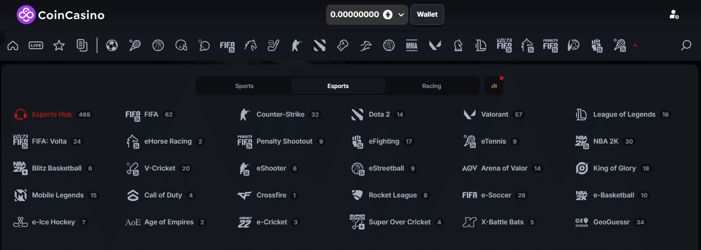Open eShooter category

click(x=269, y=168)
